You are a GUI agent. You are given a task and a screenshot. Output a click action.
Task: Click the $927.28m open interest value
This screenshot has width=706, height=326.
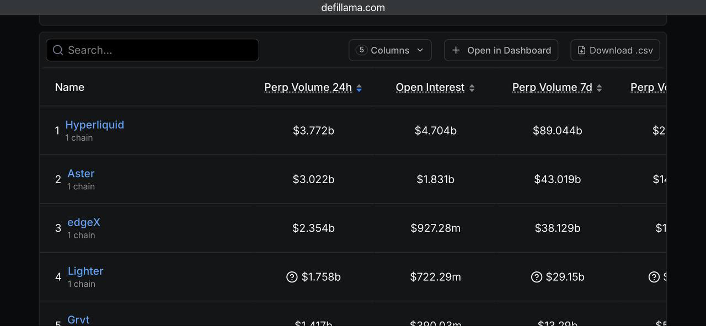coord(436,228)
